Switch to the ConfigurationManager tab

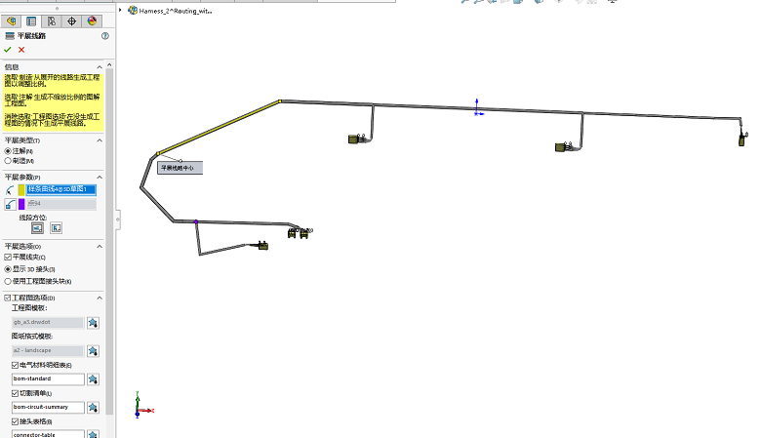click(x=52, y=20)
